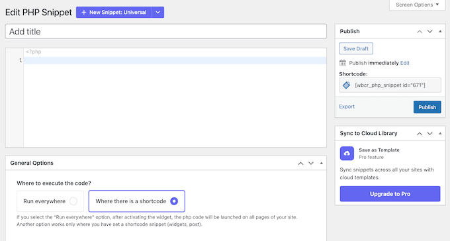450x241 pixels.
Task: Click the <?php opening tag text
Action: [x=33, y=52]
